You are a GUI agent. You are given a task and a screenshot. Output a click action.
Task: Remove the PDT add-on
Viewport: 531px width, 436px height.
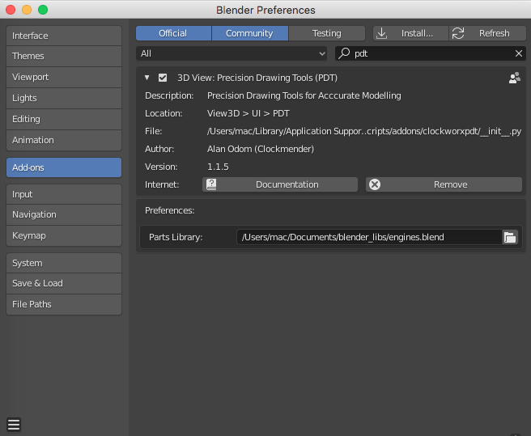pos(444,184)
